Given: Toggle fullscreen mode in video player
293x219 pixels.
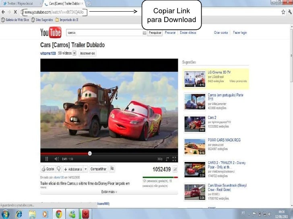Looking at the screenshot, I should click(x=174, y=159).
